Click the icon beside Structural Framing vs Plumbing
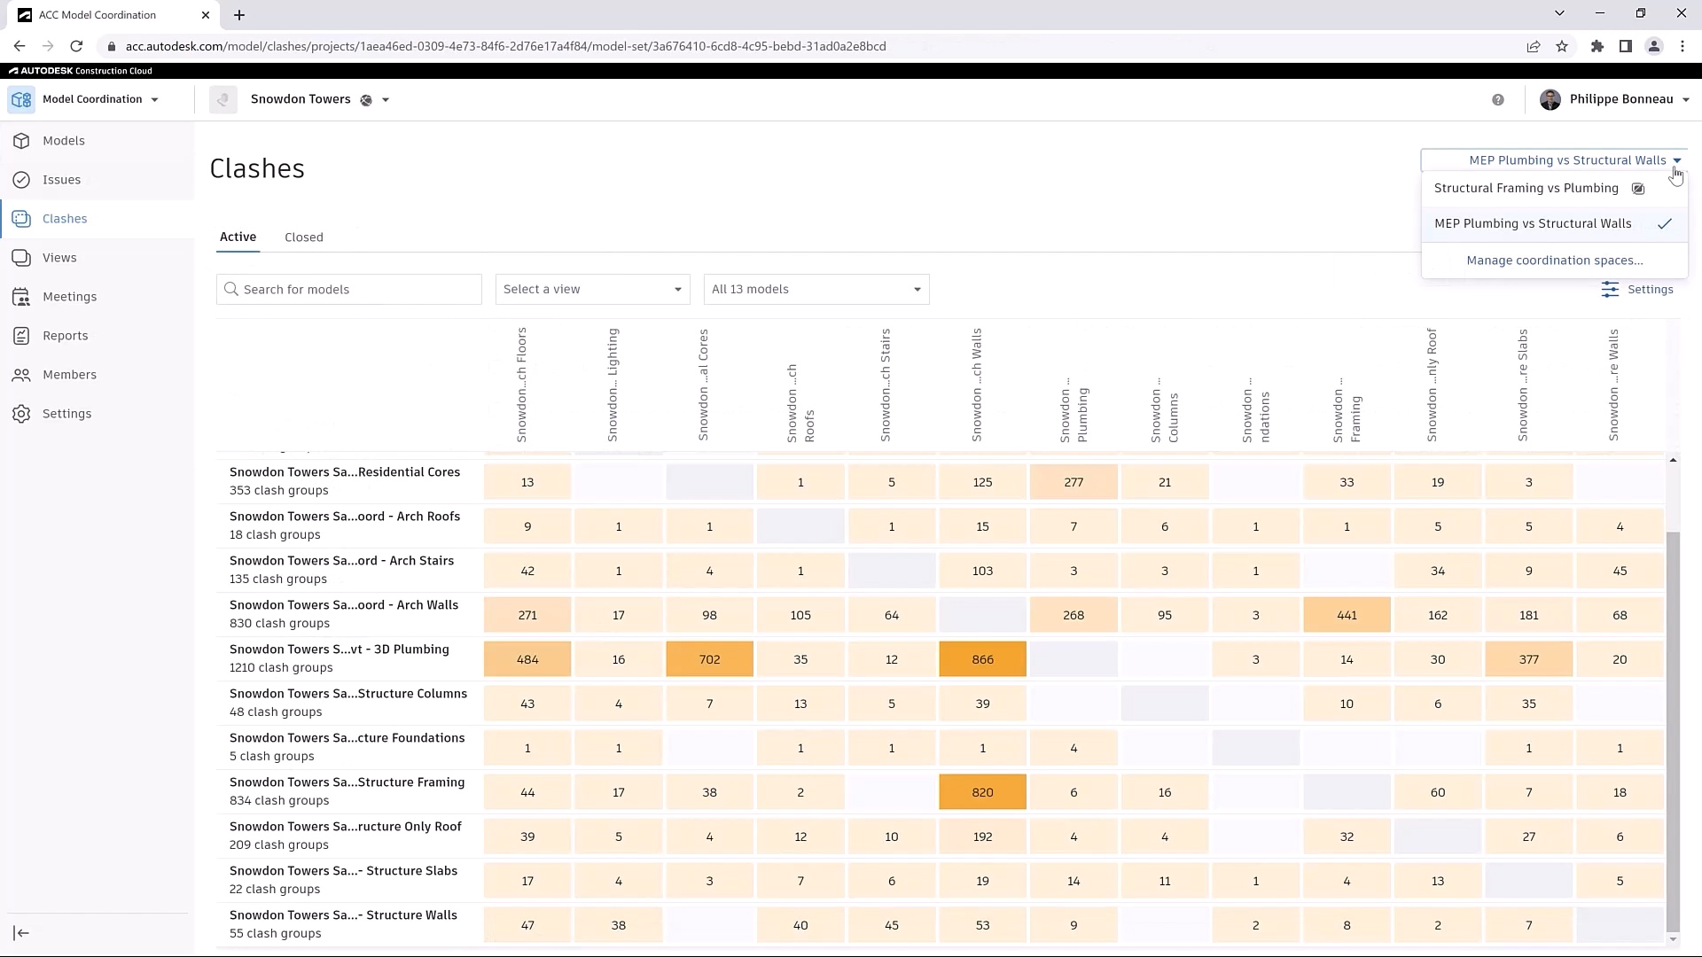Screen dimensions: 1702x957 tap(1638, 189)
